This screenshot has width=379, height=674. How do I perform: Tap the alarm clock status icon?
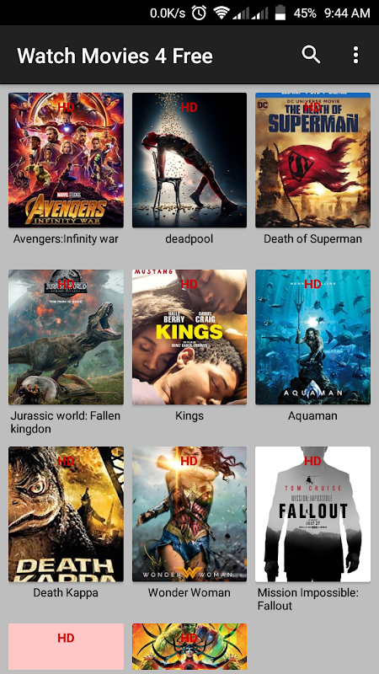coord(199,13)
